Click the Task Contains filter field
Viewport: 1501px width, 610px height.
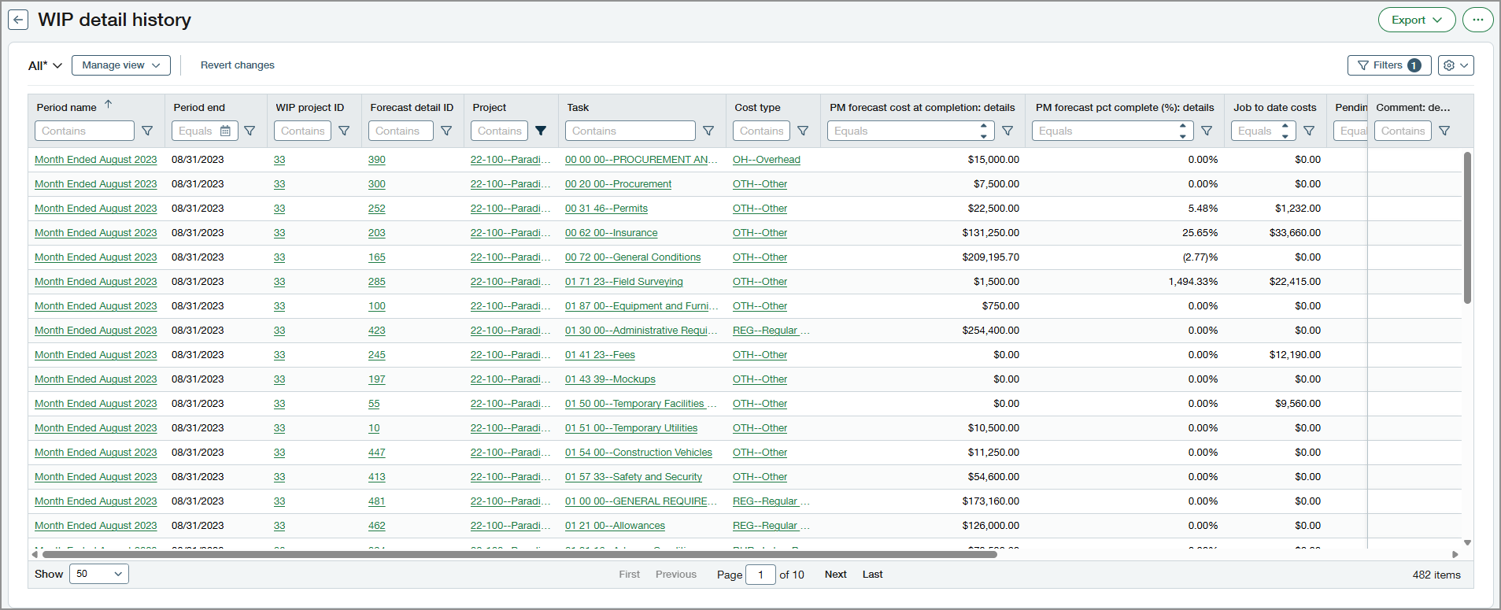630,131
